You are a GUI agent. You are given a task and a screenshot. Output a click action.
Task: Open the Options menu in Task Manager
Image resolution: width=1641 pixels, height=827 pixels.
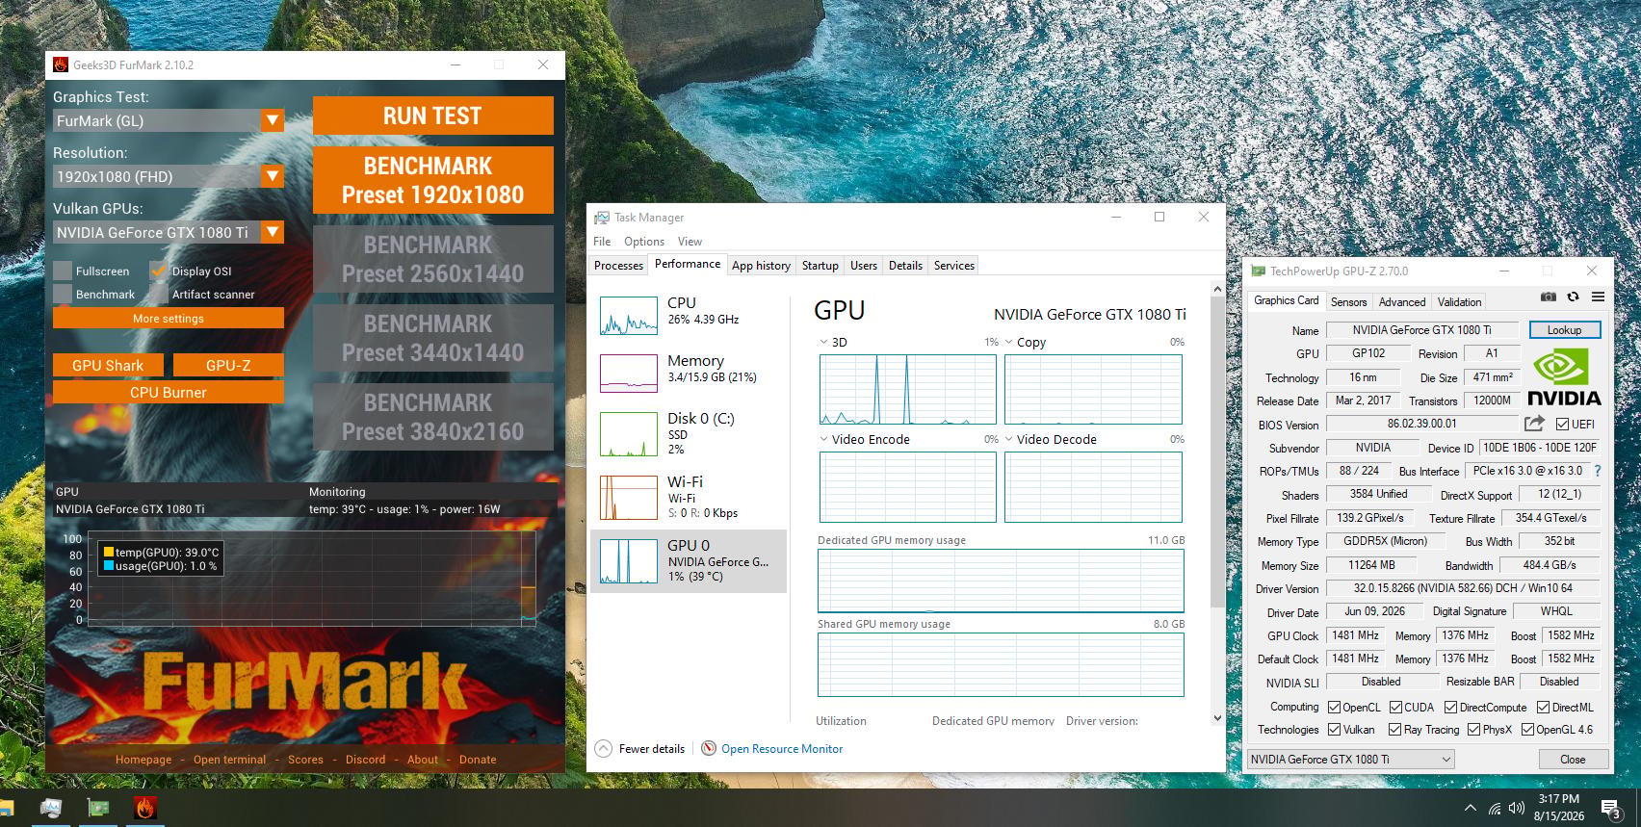point(644,242)
